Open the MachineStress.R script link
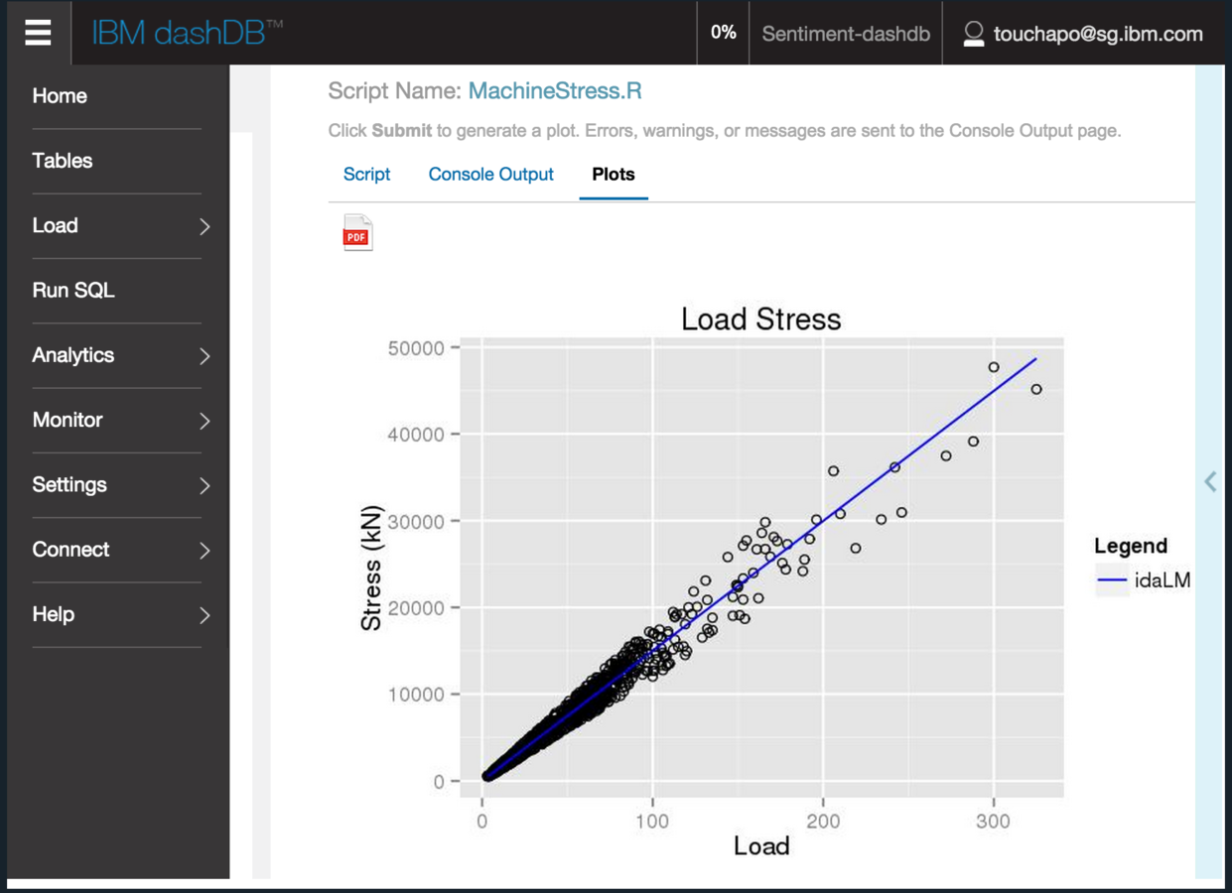Screen dimensions: 1232x893 coord(555,91)
